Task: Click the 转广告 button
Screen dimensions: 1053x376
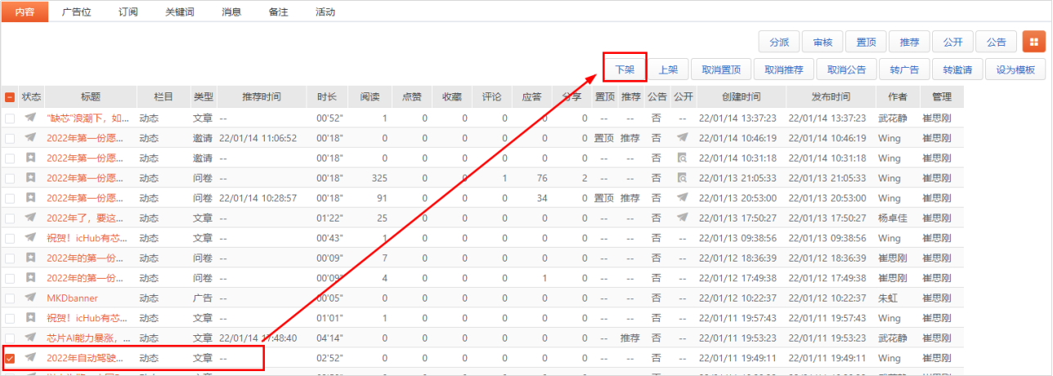Action: pyautogui.click(x=904, y=69)
